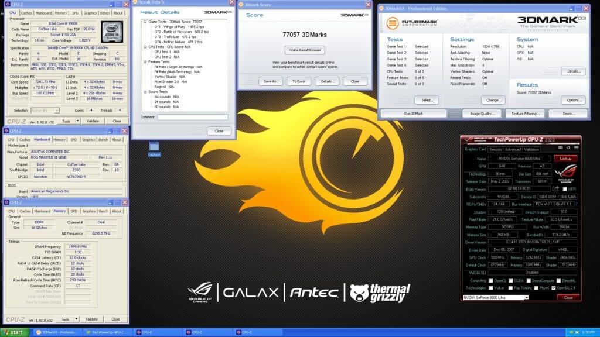Open the Windows start button

(15, 332)
